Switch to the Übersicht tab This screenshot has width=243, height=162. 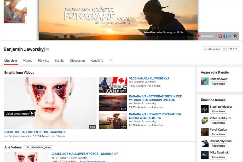coord(11,61)
